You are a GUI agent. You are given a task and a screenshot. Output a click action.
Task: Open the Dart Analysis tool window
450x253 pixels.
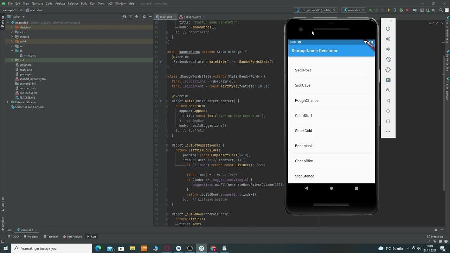click(x=72, y=236)
